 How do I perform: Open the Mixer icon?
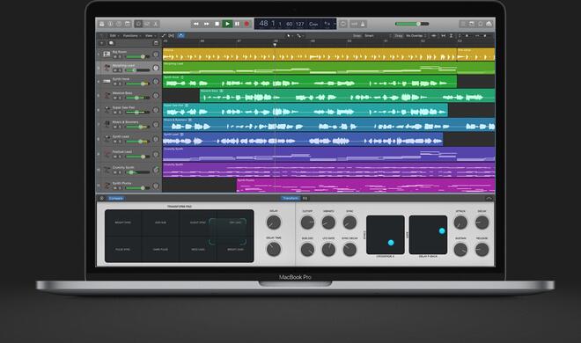pos(147,24)
